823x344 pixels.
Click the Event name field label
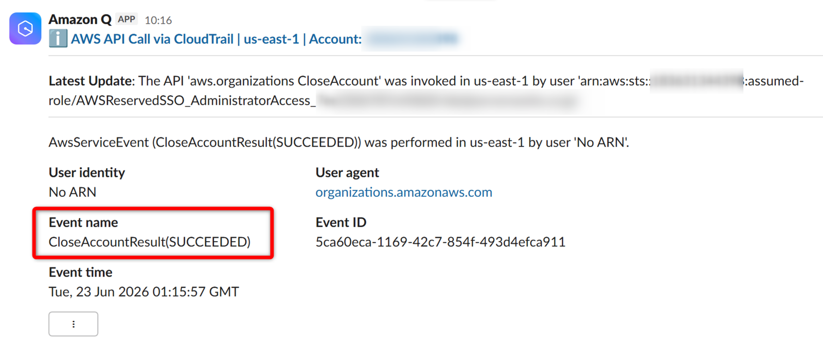click(x=83, y=222)
